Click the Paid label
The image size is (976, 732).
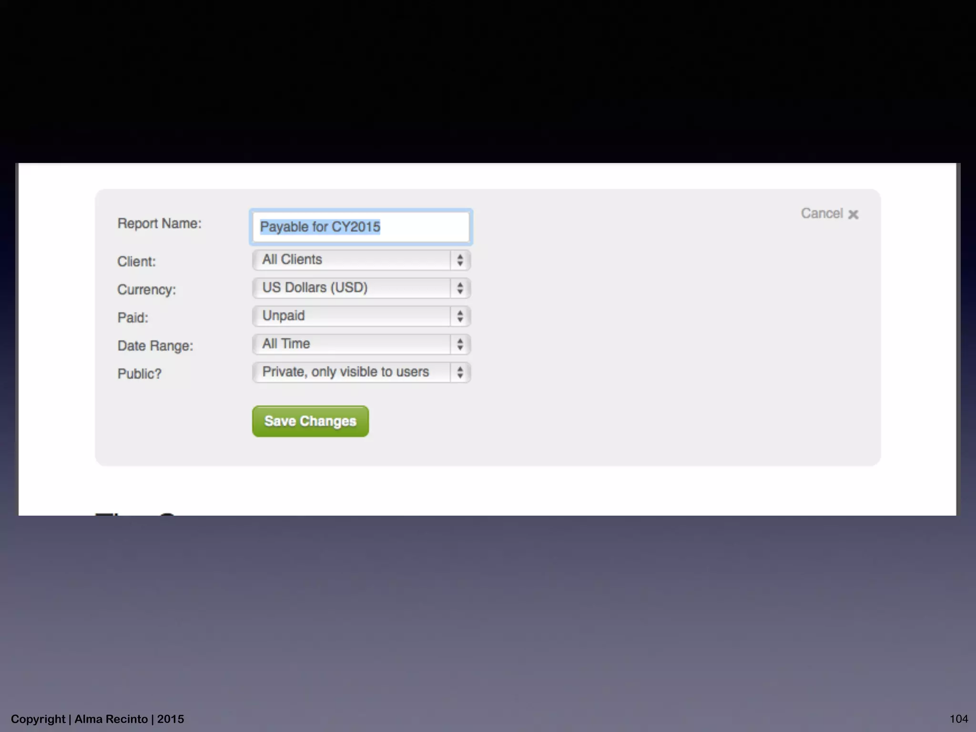point(132,318)
